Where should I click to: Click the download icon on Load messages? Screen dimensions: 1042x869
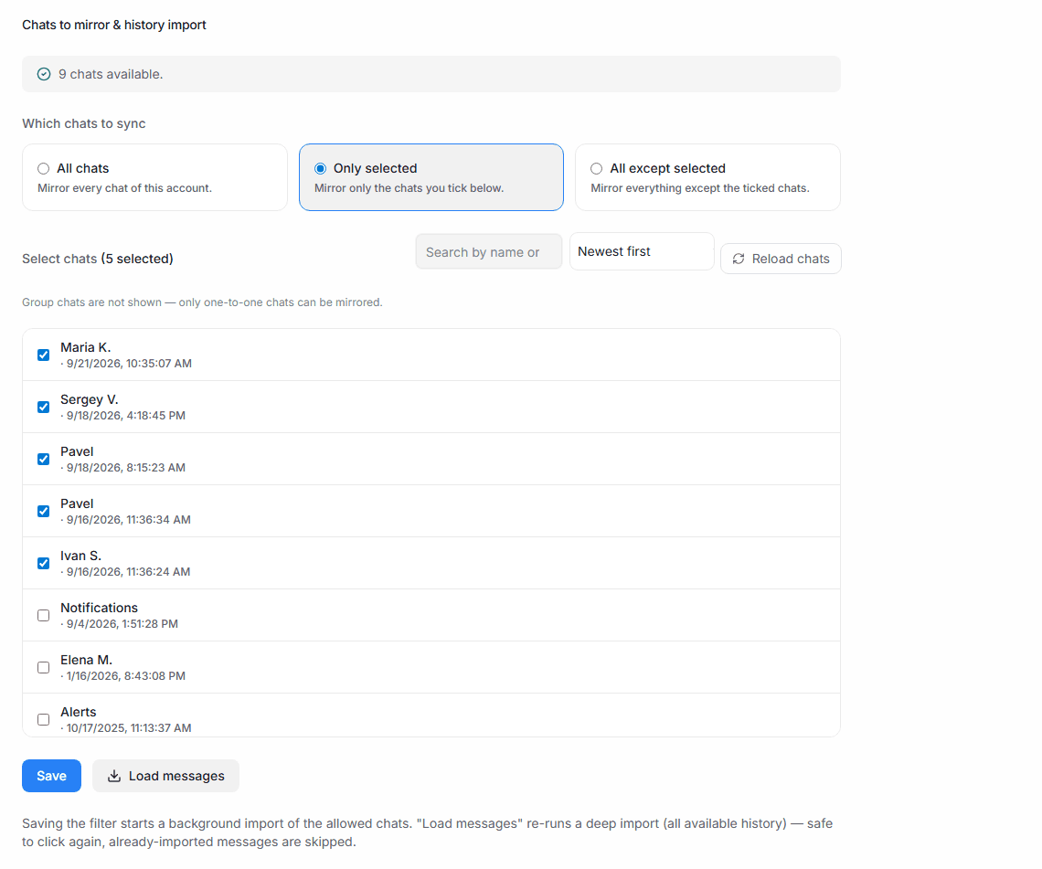pyautogui.click(x=114, y=776)
